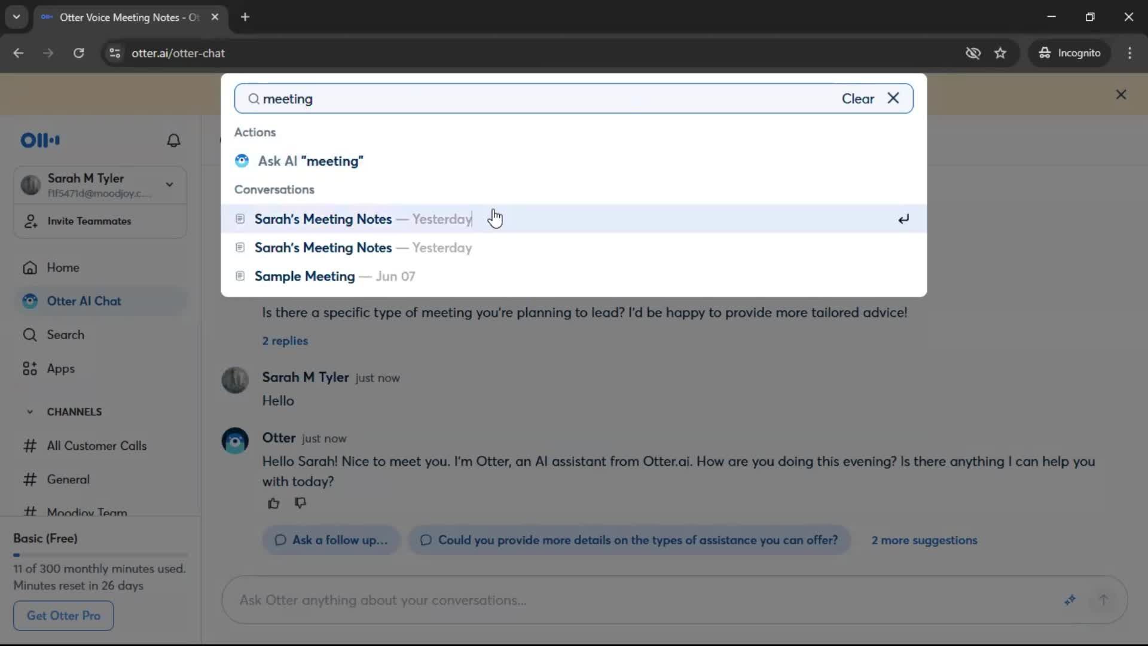Click the otter.ai/otter-chat address bar
The image size is (1148, 646).
(178, 53)
